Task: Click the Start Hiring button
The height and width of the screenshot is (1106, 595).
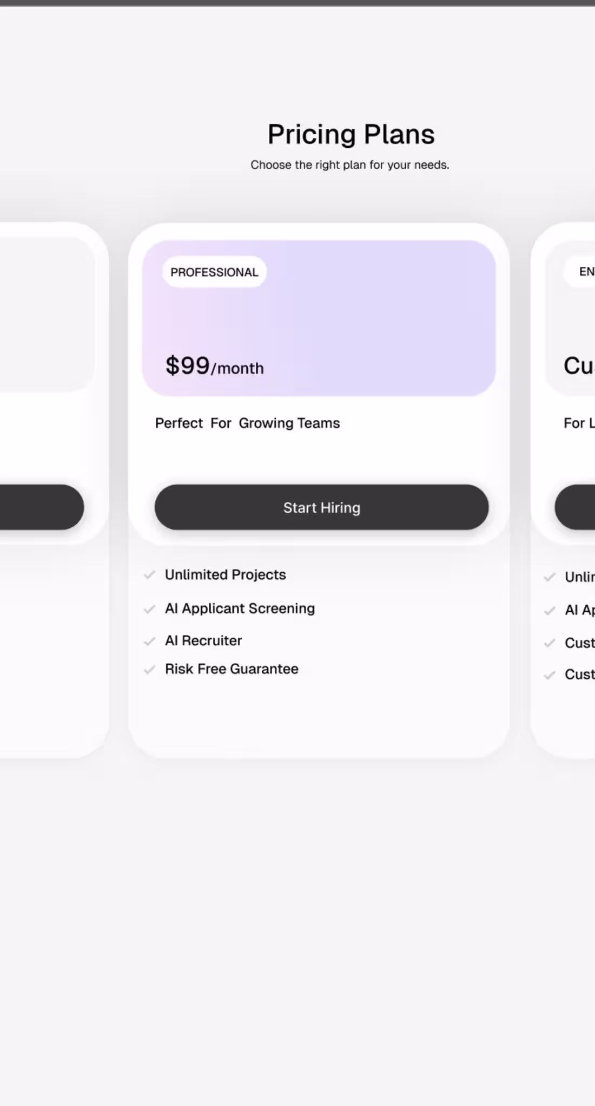Action: (321, 507)
